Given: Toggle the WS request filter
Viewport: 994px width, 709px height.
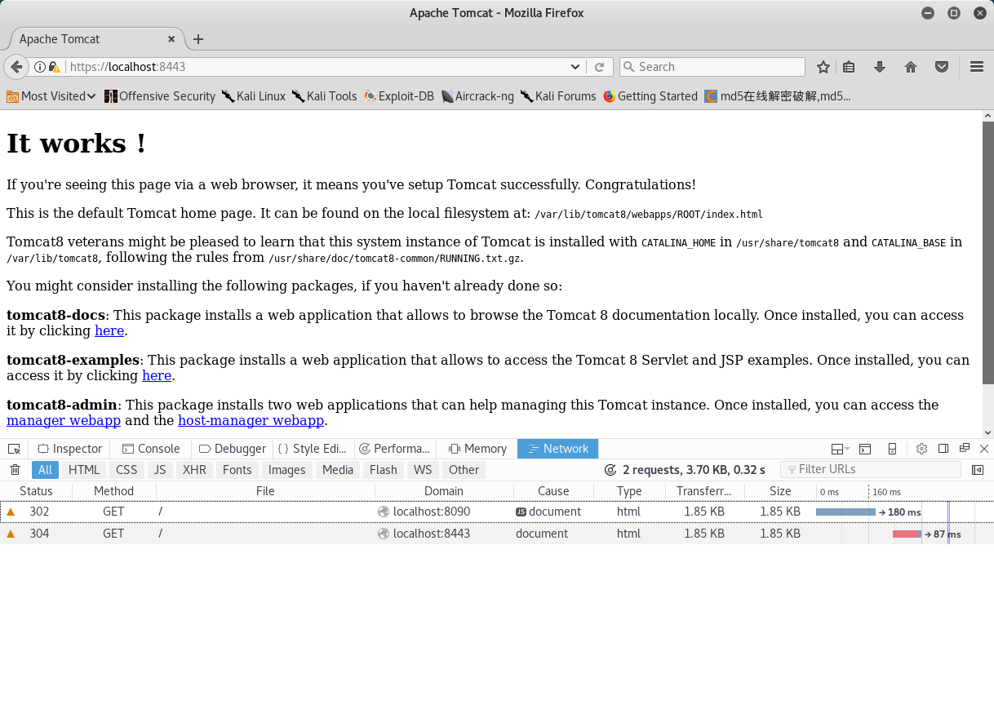Looking at the screenshot, I should coord(423,470).
